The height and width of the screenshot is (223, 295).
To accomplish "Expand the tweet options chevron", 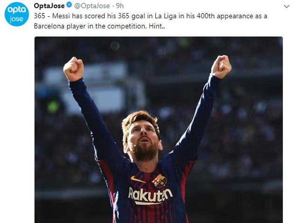I will [287, 7].
